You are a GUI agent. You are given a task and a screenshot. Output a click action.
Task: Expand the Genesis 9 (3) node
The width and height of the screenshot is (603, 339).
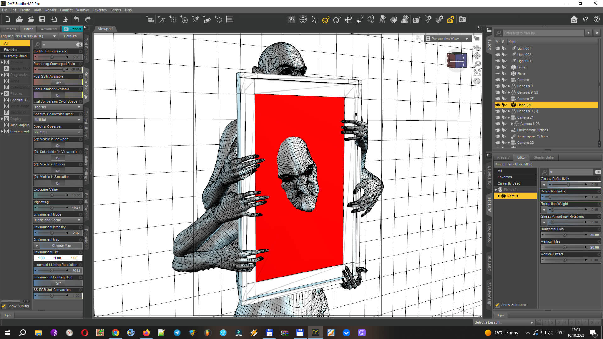[509, 111]
